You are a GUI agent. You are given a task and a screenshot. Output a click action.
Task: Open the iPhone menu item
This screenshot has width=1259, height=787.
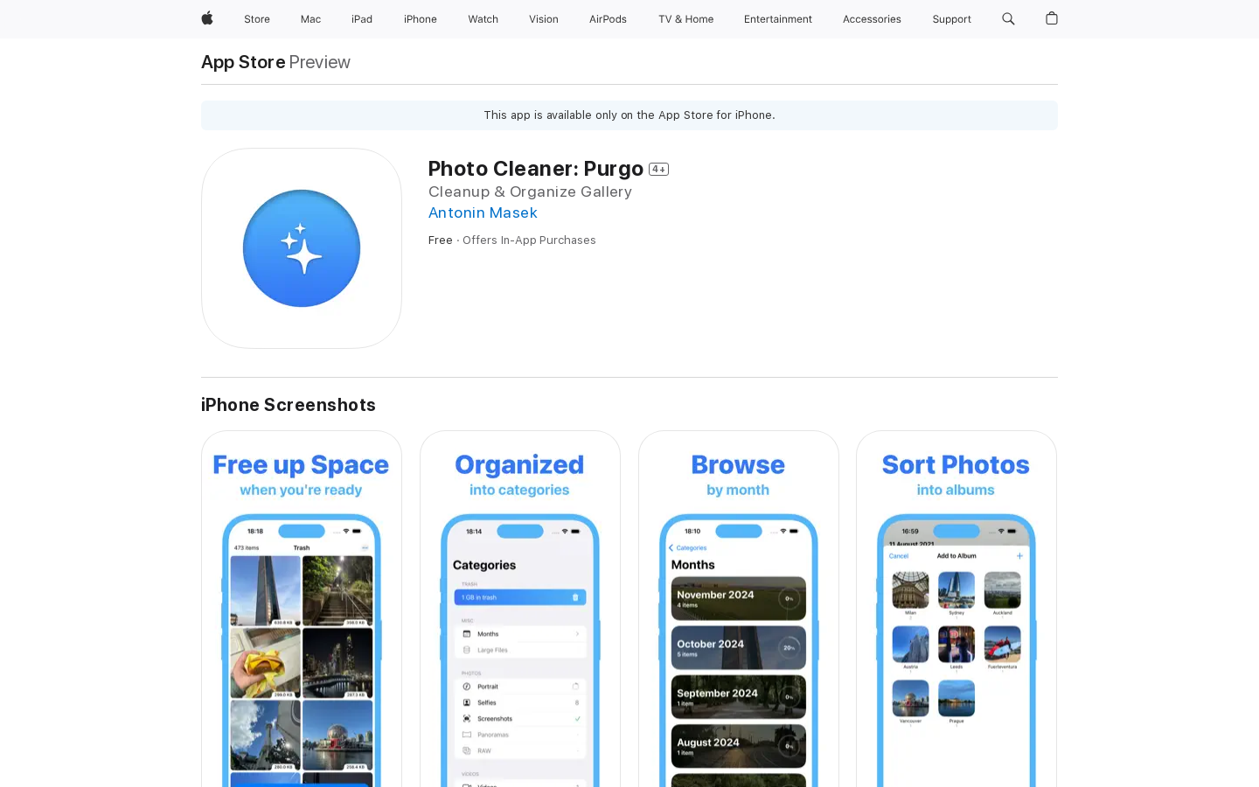[421, 19]
